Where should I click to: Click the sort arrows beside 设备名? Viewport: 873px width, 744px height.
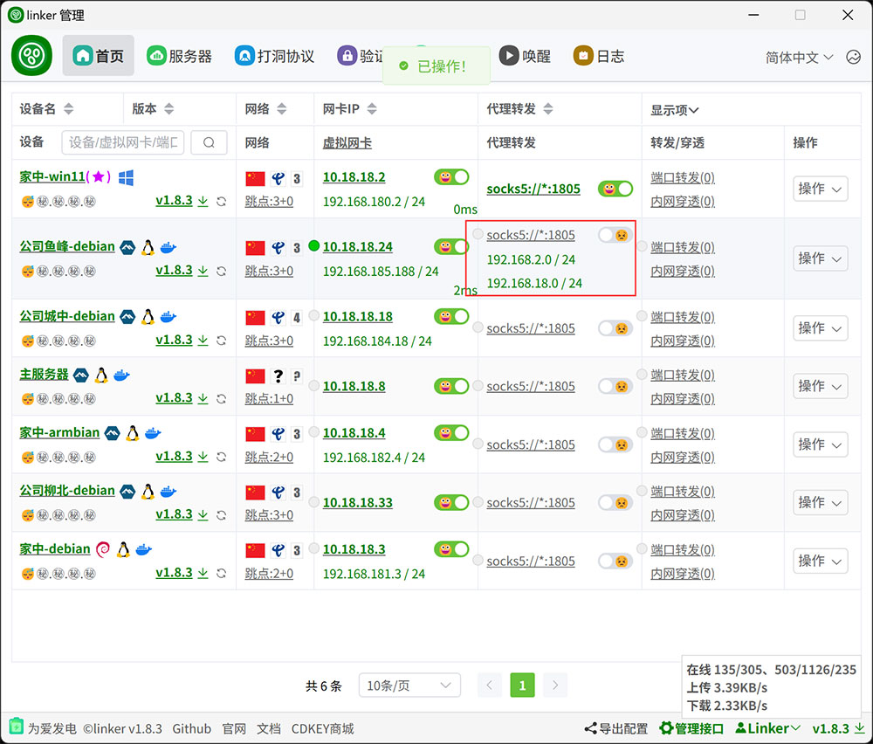[69, 109]
